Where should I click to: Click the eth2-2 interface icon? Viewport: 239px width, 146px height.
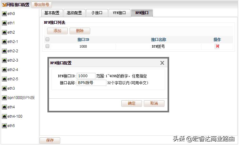4,51
